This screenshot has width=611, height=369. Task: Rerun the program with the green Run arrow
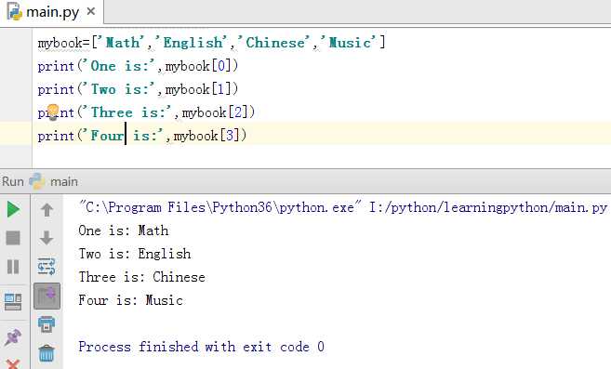[x=13, y=210]
